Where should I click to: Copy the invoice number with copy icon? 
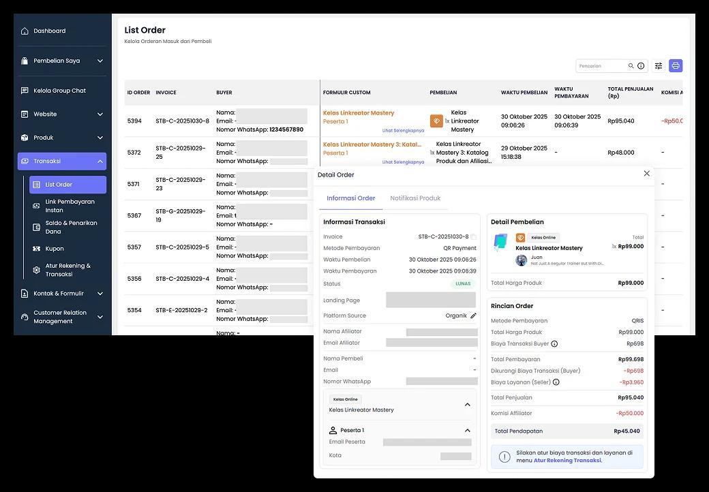[474, 237]
